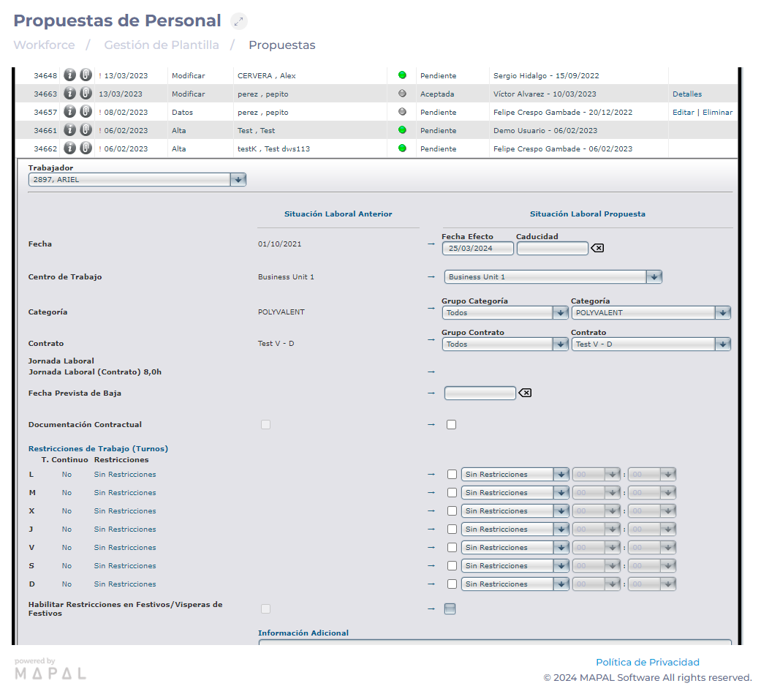The image size is (780, 686).
Task: Check proposed Documentación Contractual checkbox
Action: 452,425
